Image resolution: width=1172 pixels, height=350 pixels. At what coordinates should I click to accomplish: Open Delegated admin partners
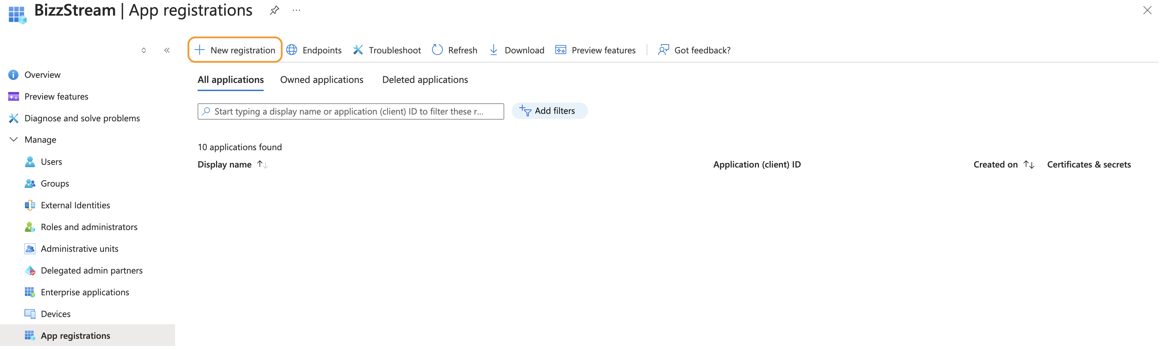[x=91, y=271]
